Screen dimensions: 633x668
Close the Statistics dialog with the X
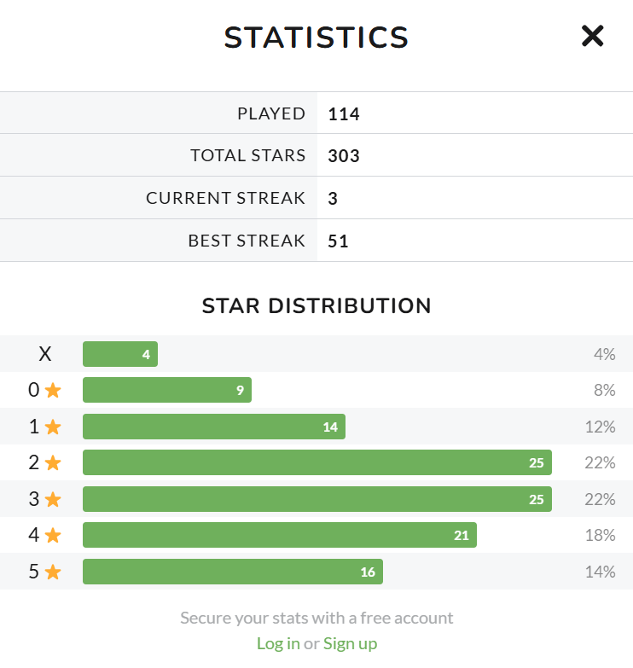coord(592,36)
